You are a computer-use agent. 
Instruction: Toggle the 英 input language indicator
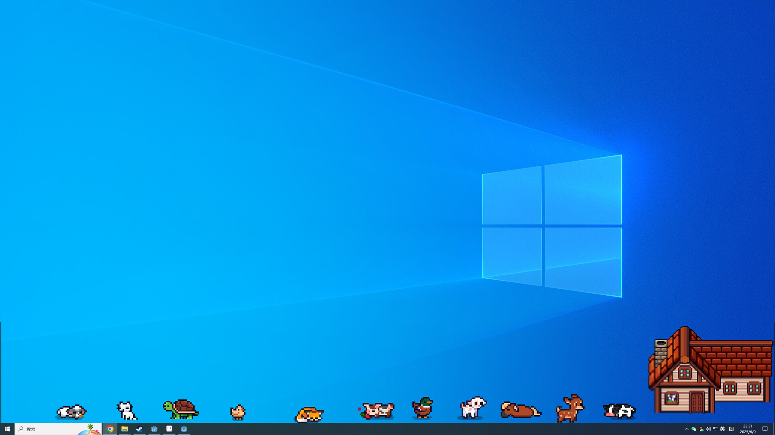point(723,429)
